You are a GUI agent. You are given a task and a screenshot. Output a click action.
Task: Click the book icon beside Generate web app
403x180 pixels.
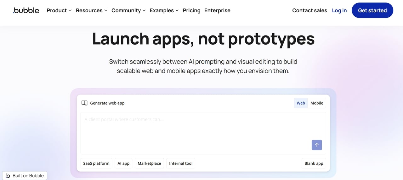(x=84, y=103)
